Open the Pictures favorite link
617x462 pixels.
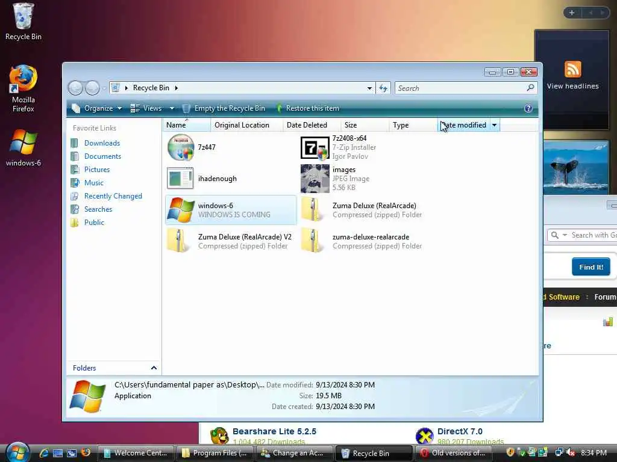tap(97, 169)
